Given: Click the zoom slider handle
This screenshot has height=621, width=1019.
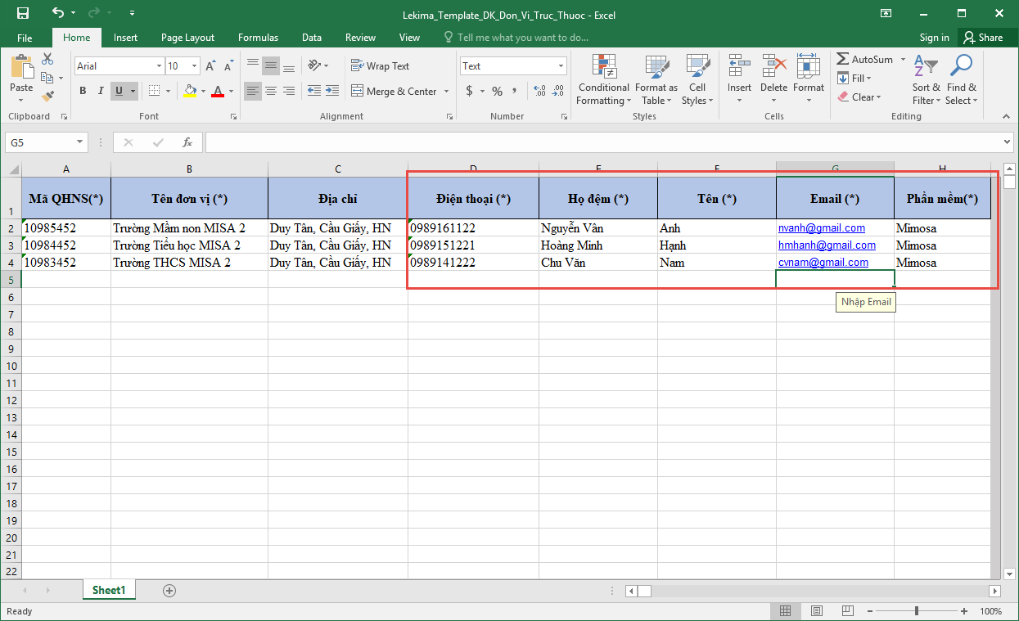Looking at the screenshot, I should pos(916,611).
